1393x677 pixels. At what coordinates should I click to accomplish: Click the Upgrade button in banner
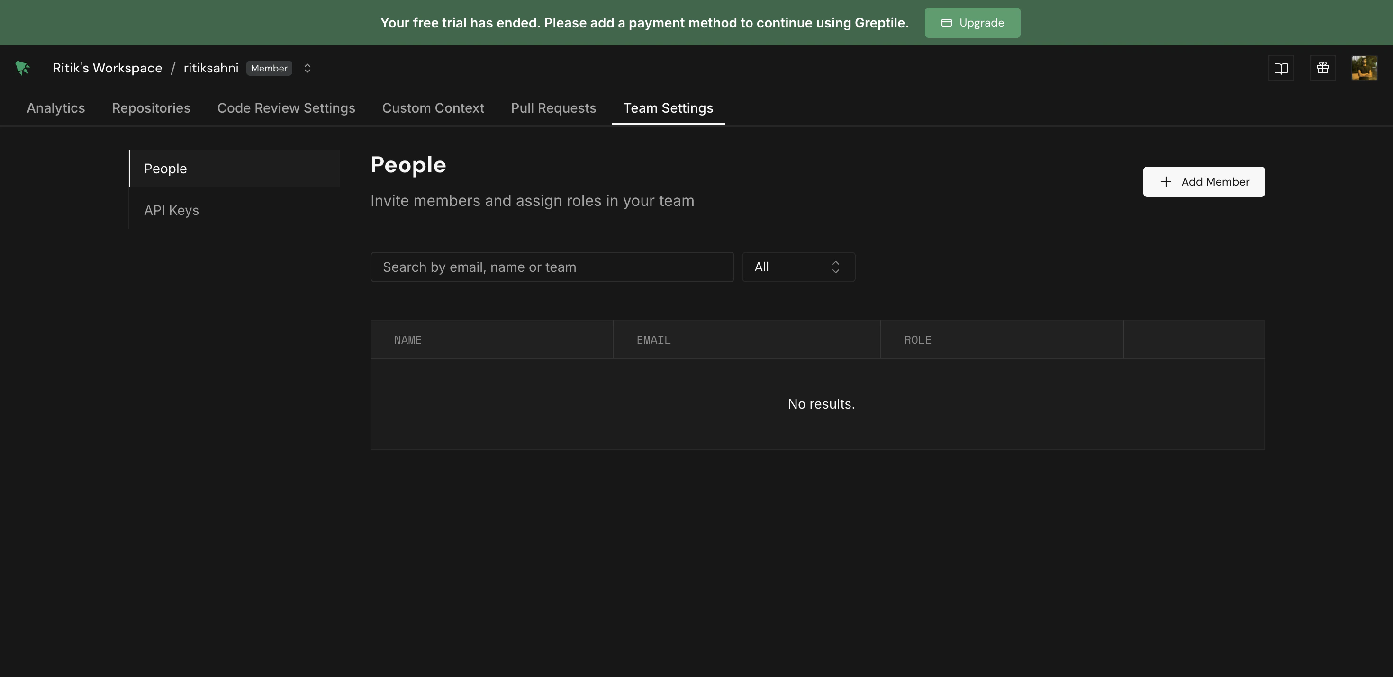[972, 23]
